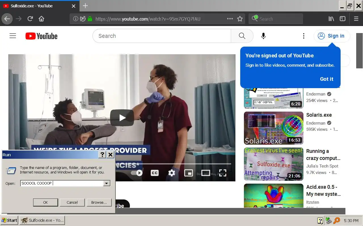Open the Solaris.exe video thumbnail
363x226 pixels.
point(274,128)
